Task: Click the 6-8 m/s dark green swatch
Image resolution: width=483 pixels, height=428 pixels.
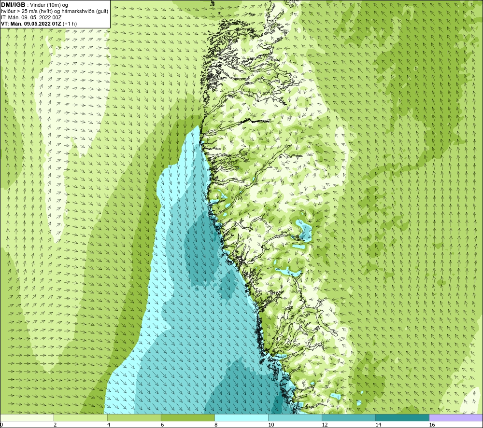Action: click(x=188, y=417)
